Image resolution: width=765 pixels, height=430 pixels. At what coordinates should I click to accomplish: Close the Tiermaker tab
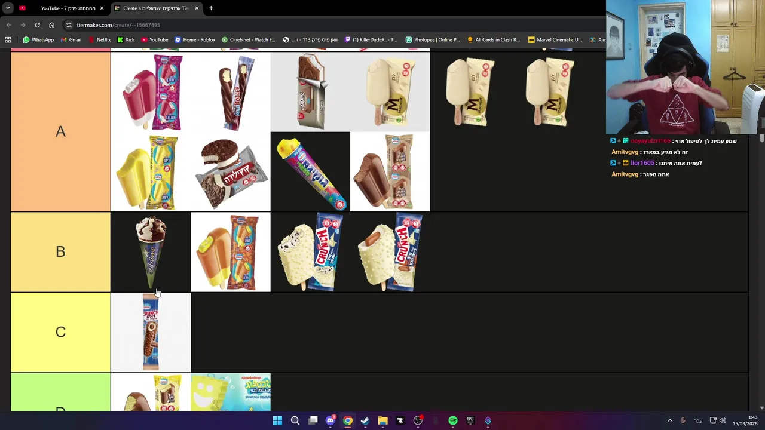point(197,8)
